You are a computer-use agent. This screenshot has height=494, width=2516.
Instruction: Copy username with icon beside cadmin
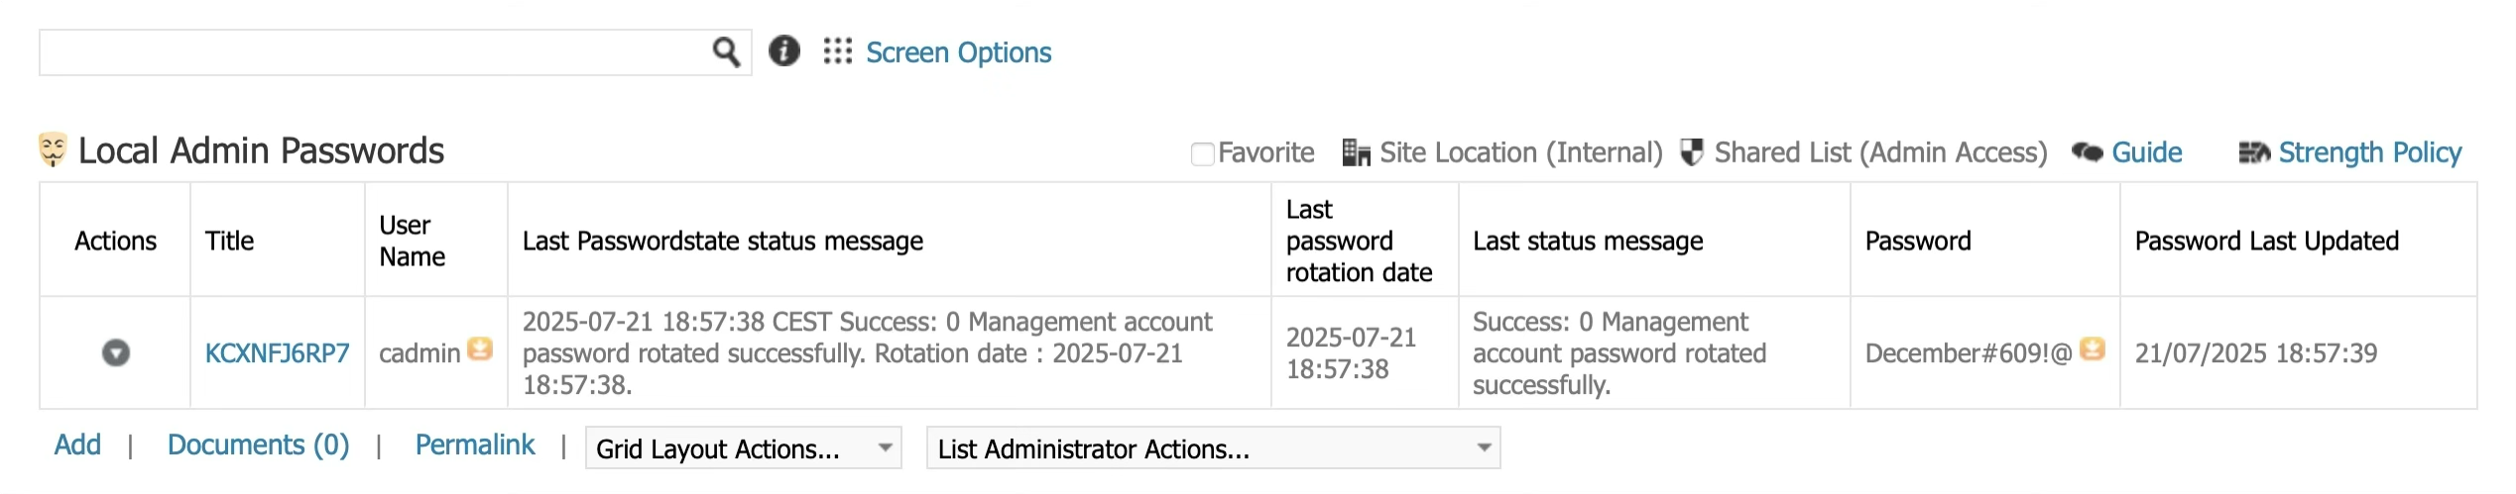(480, 349)
